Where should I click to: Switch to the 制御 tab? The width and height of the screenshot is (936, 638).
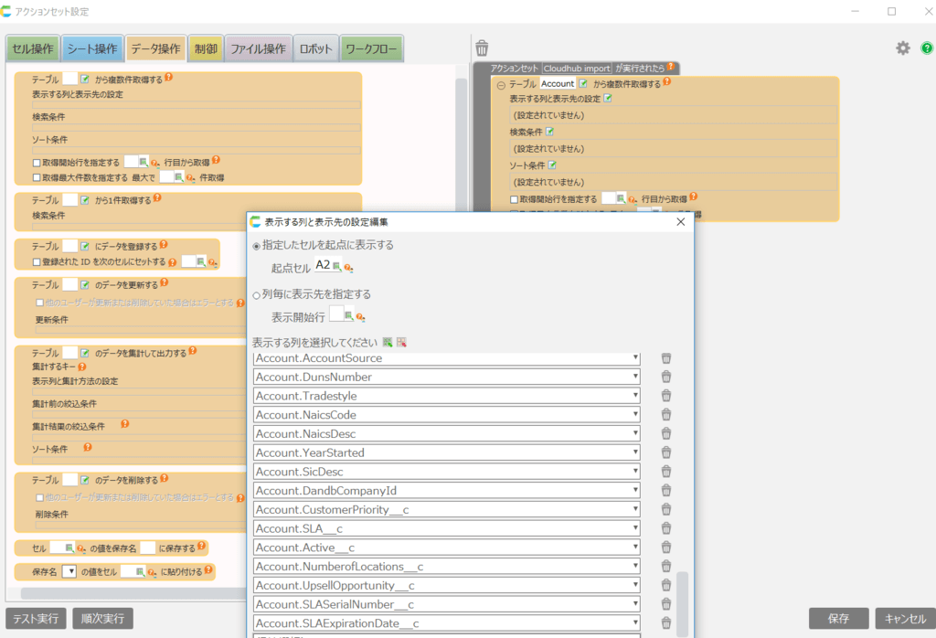pyautogui.click(x=206, y=49)
